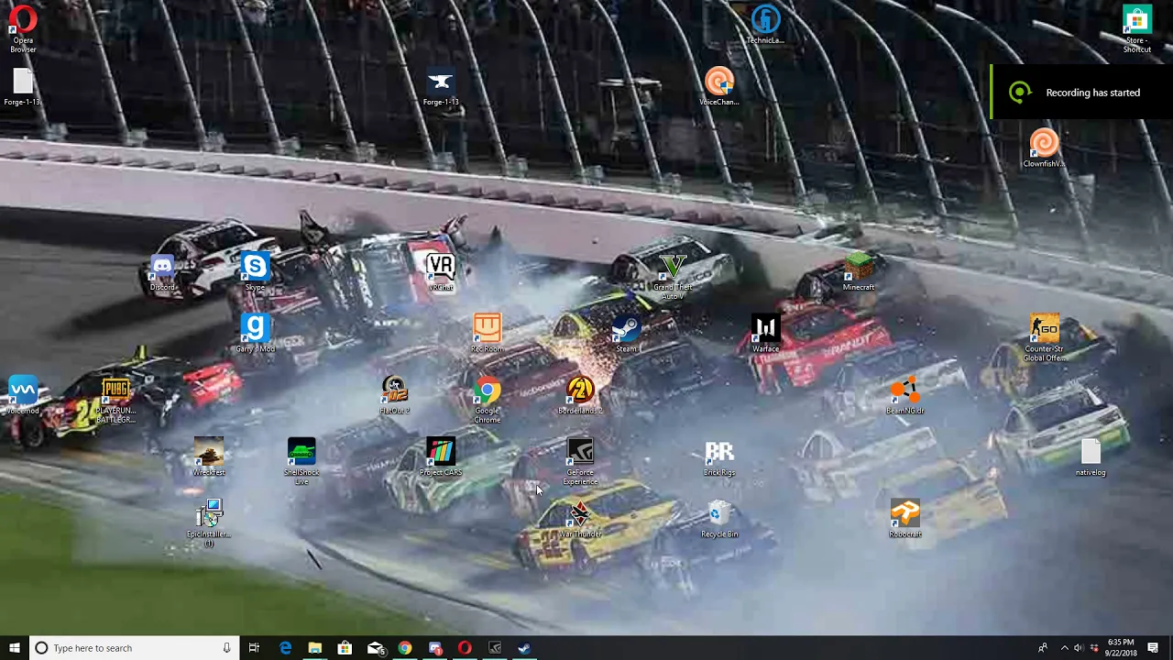Select the Grand Theft Auto V shortcut

point(673,276)
